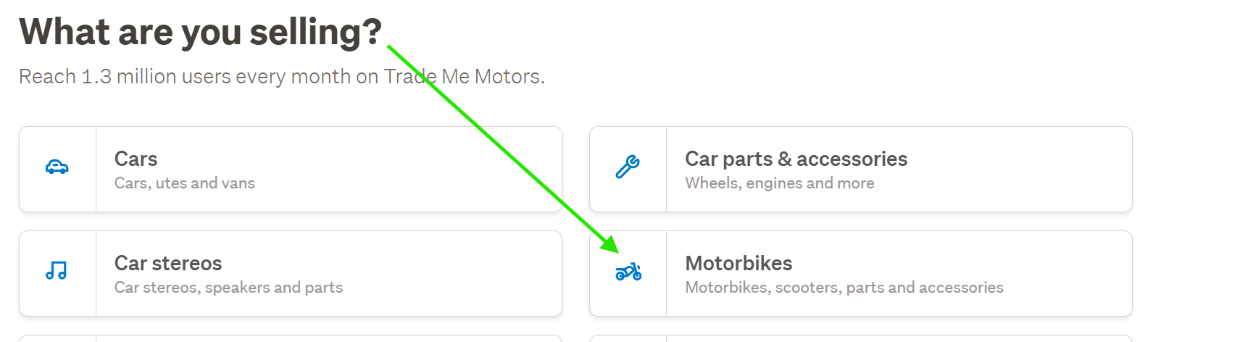
Task: Click the 'Wheels, engines and more' subtitle
Action: [780, 183]
